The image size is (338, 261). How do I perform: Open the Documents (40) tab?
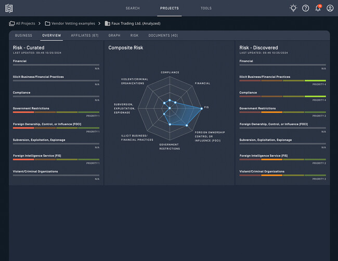click(x=163, y=35)
